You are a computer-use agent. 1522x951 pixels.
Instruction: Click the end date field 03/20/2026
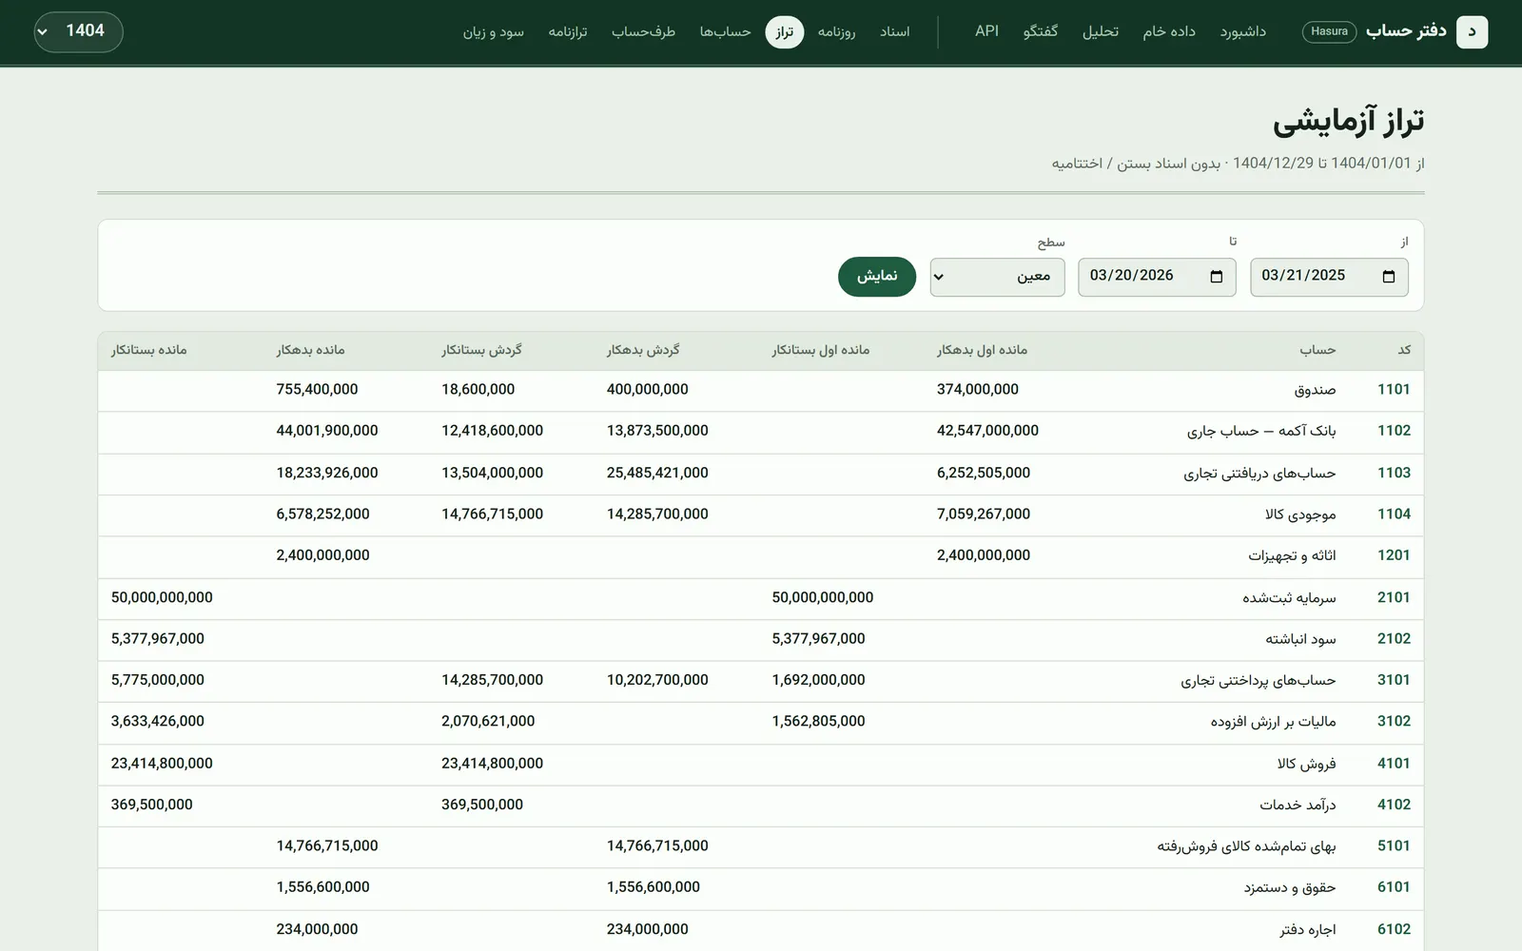(1157, 277)
